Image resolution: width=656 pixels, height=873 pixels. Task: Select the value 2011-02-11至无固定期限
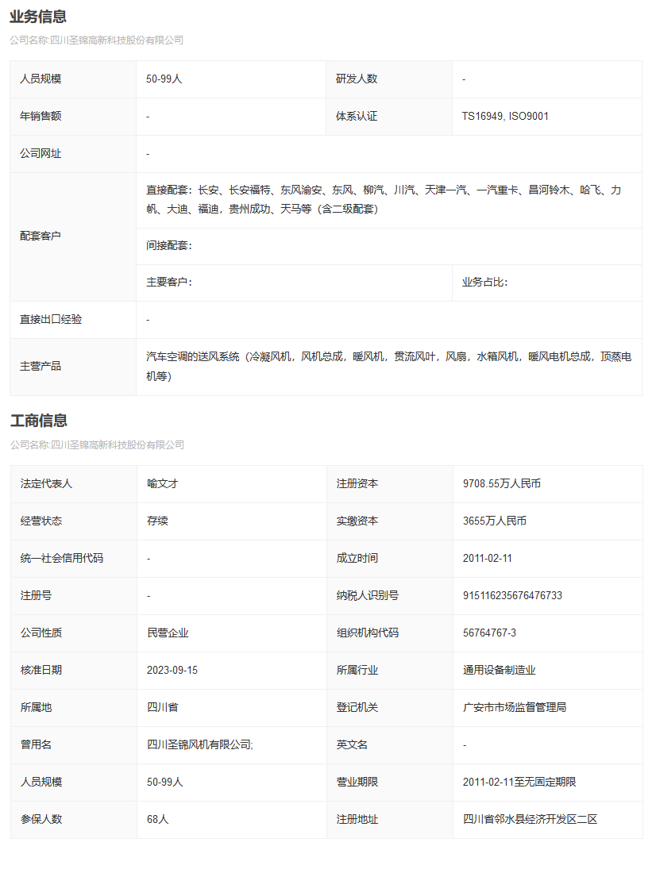(x=519, y=783)
